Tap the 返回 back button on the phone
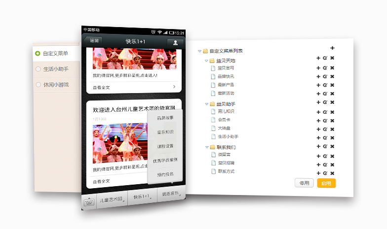This screenshot has height=229, width=387. (x=93, y=40)
